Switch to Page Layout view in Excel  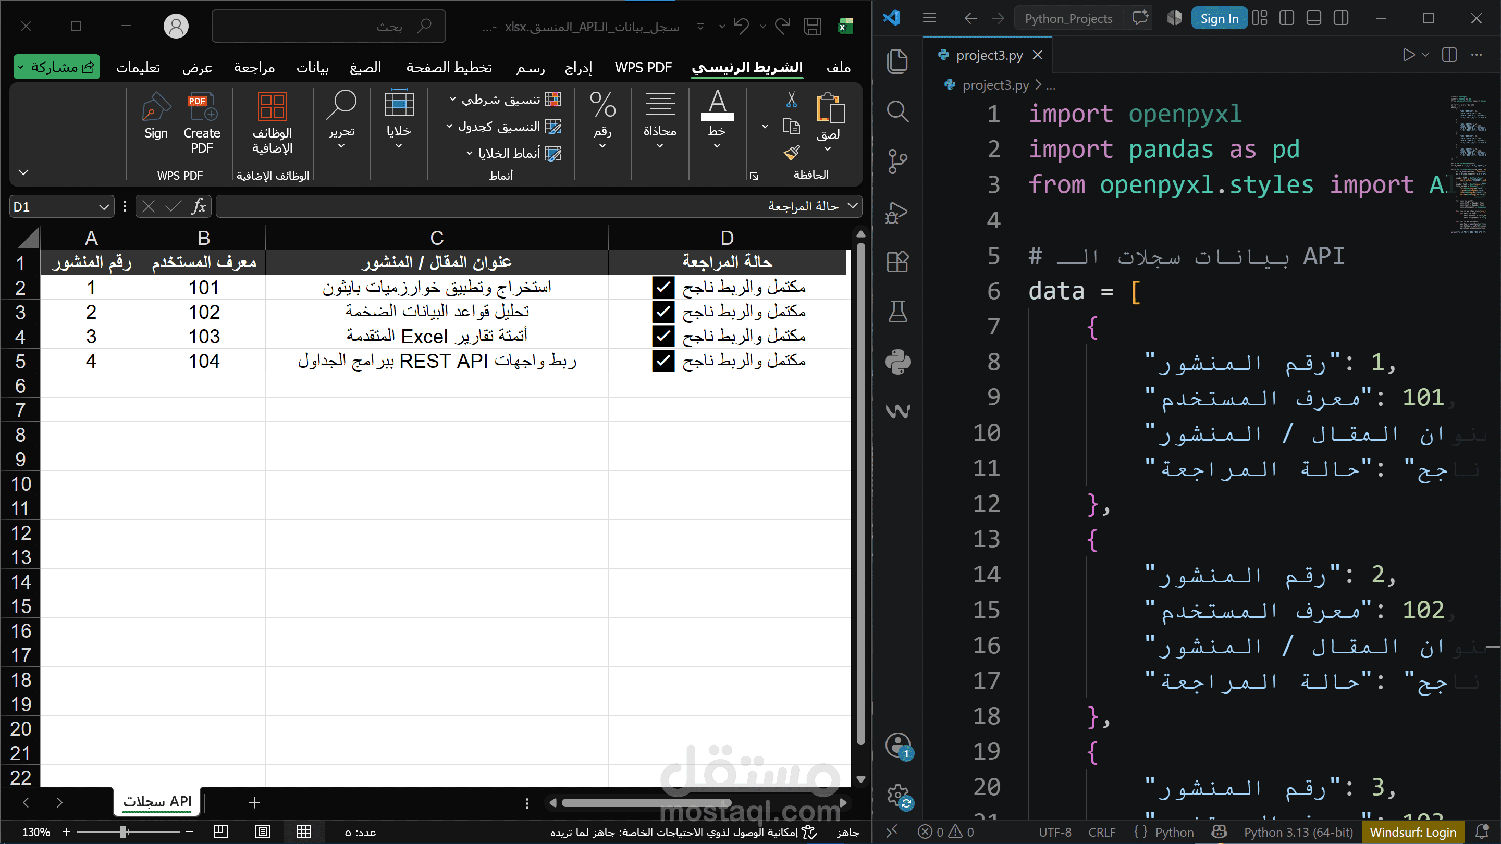click(263, 831)
